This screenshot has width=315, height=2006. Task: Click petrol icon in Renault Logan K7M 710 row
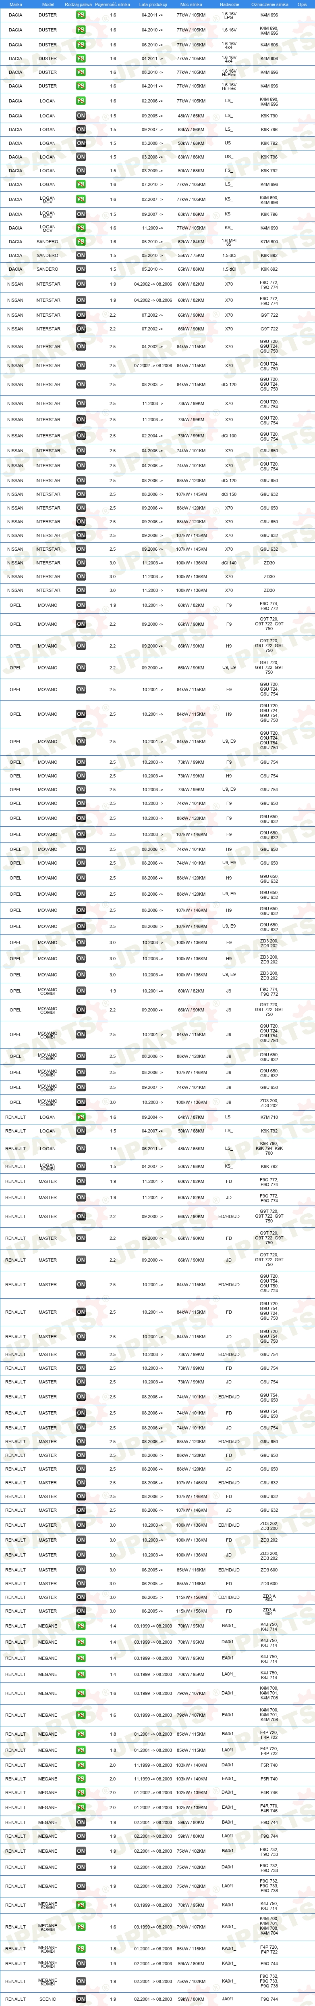81,1117
